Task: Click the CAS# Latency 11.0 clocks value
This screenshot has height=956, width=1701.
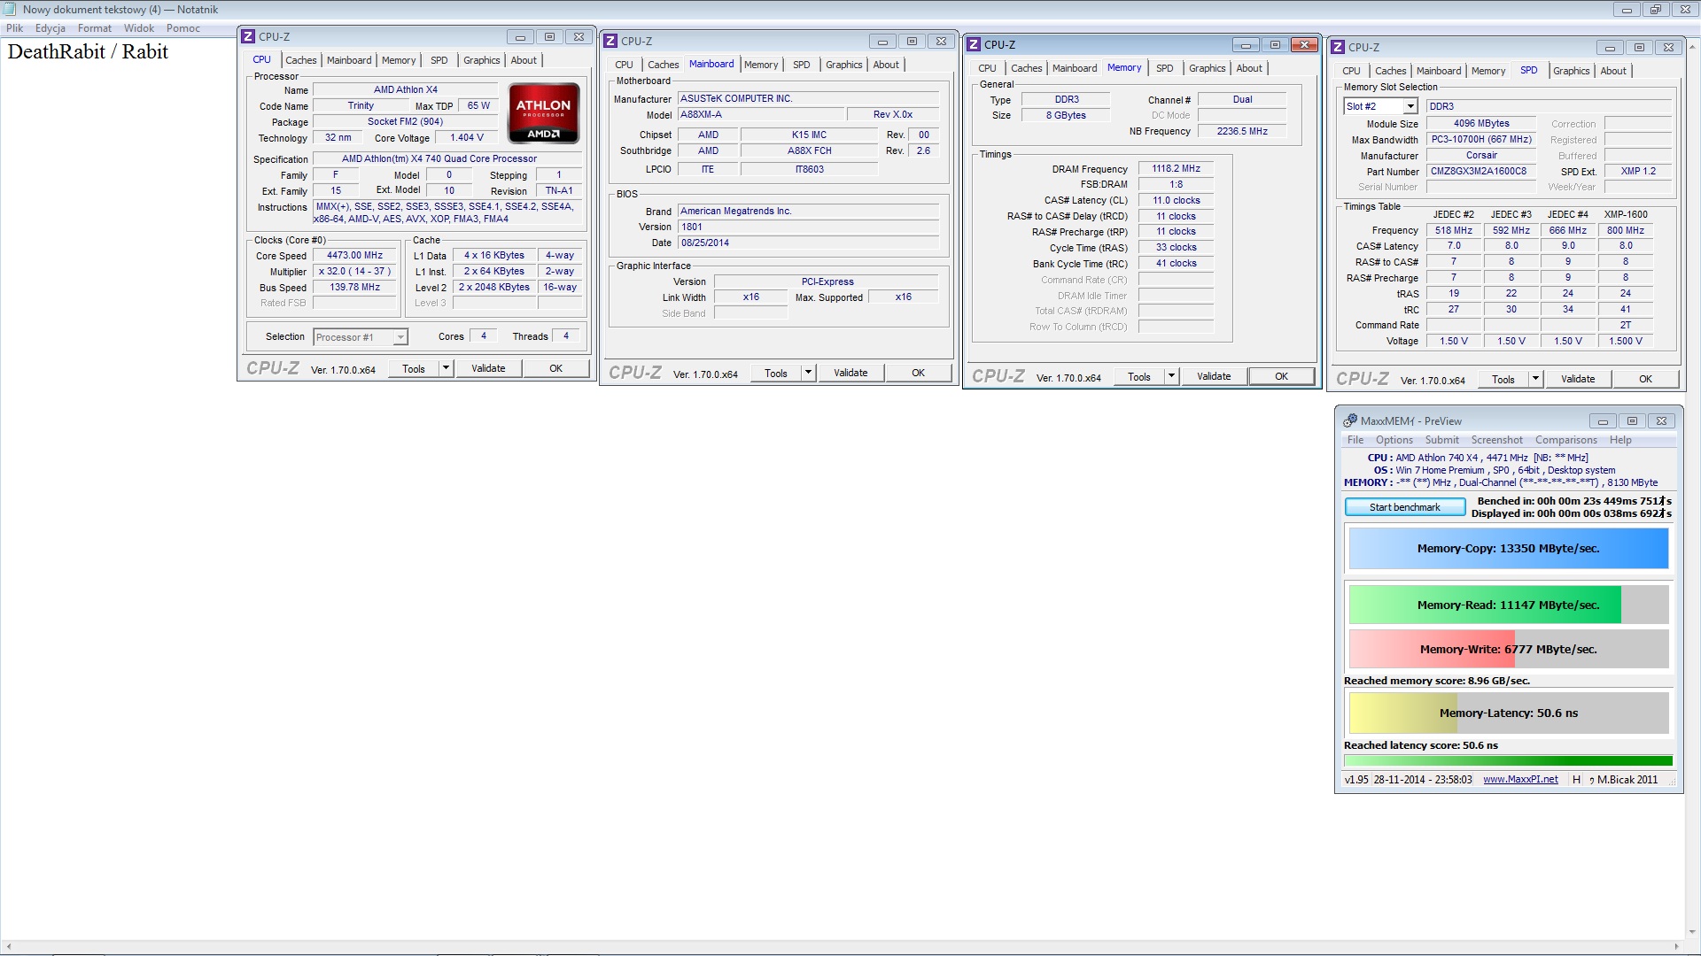Action: coord(1176,200)
